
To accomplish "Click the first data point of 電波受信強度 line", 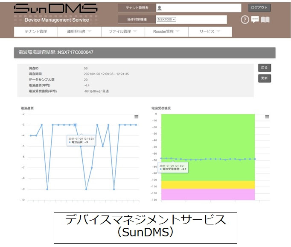I will (161, 158).
